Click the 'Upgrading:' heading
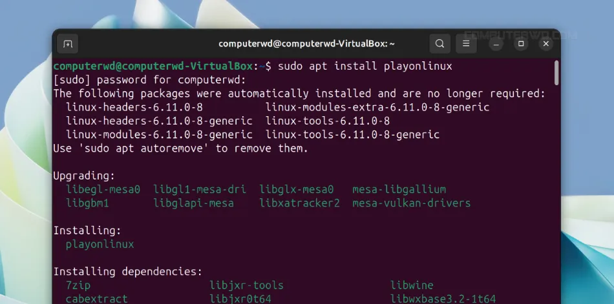 [84, 176]
